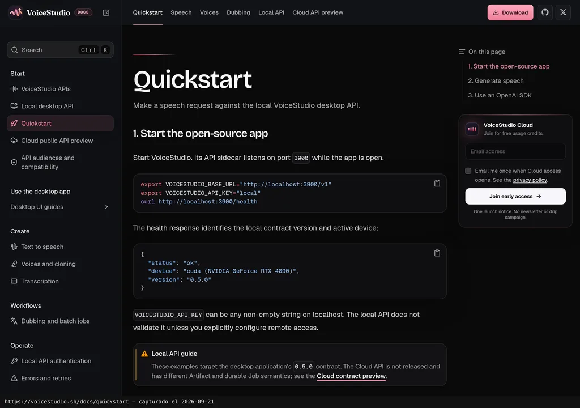Jump to 2. Generate speech section
The height and width of the screenshot is (408, 580).
point(496,80)
